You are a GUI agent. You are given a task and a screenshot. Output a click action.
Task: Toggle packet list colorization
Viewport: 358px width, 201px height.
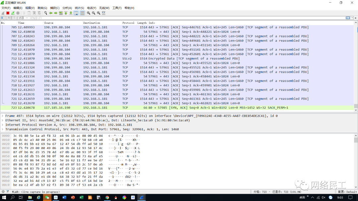82,13
